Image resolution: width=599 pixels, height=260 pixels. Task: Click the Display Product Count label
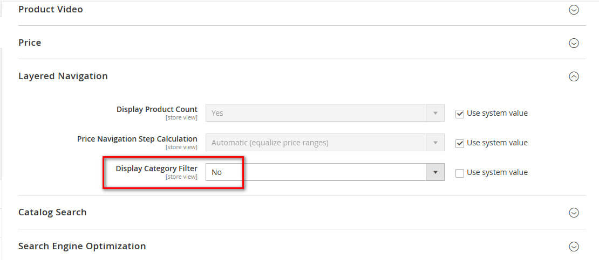157,109
